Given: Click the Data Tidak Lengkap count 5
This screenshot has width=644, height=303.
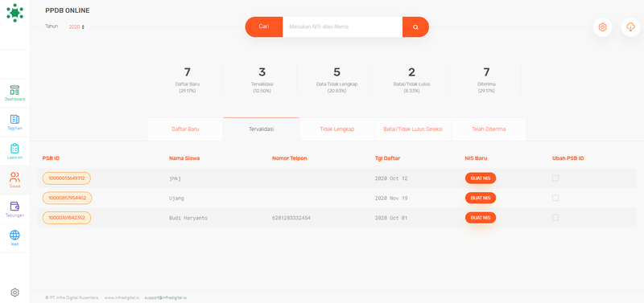Looking at the screenshot, I should (336, 79).
